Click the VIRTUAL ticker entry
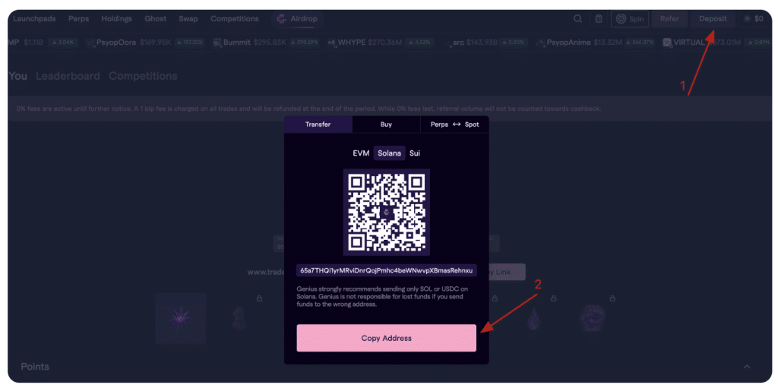 [716, 43]
